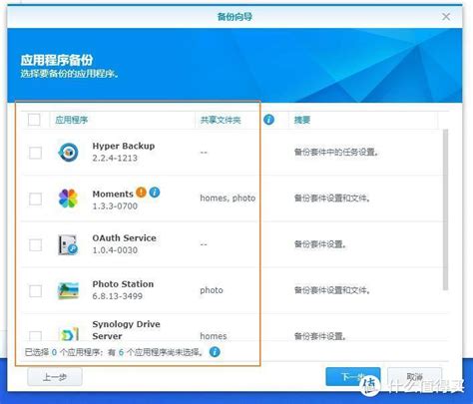Check the Moments checkbox
Screen dimensions: 473x404
(x=35, y=199)
